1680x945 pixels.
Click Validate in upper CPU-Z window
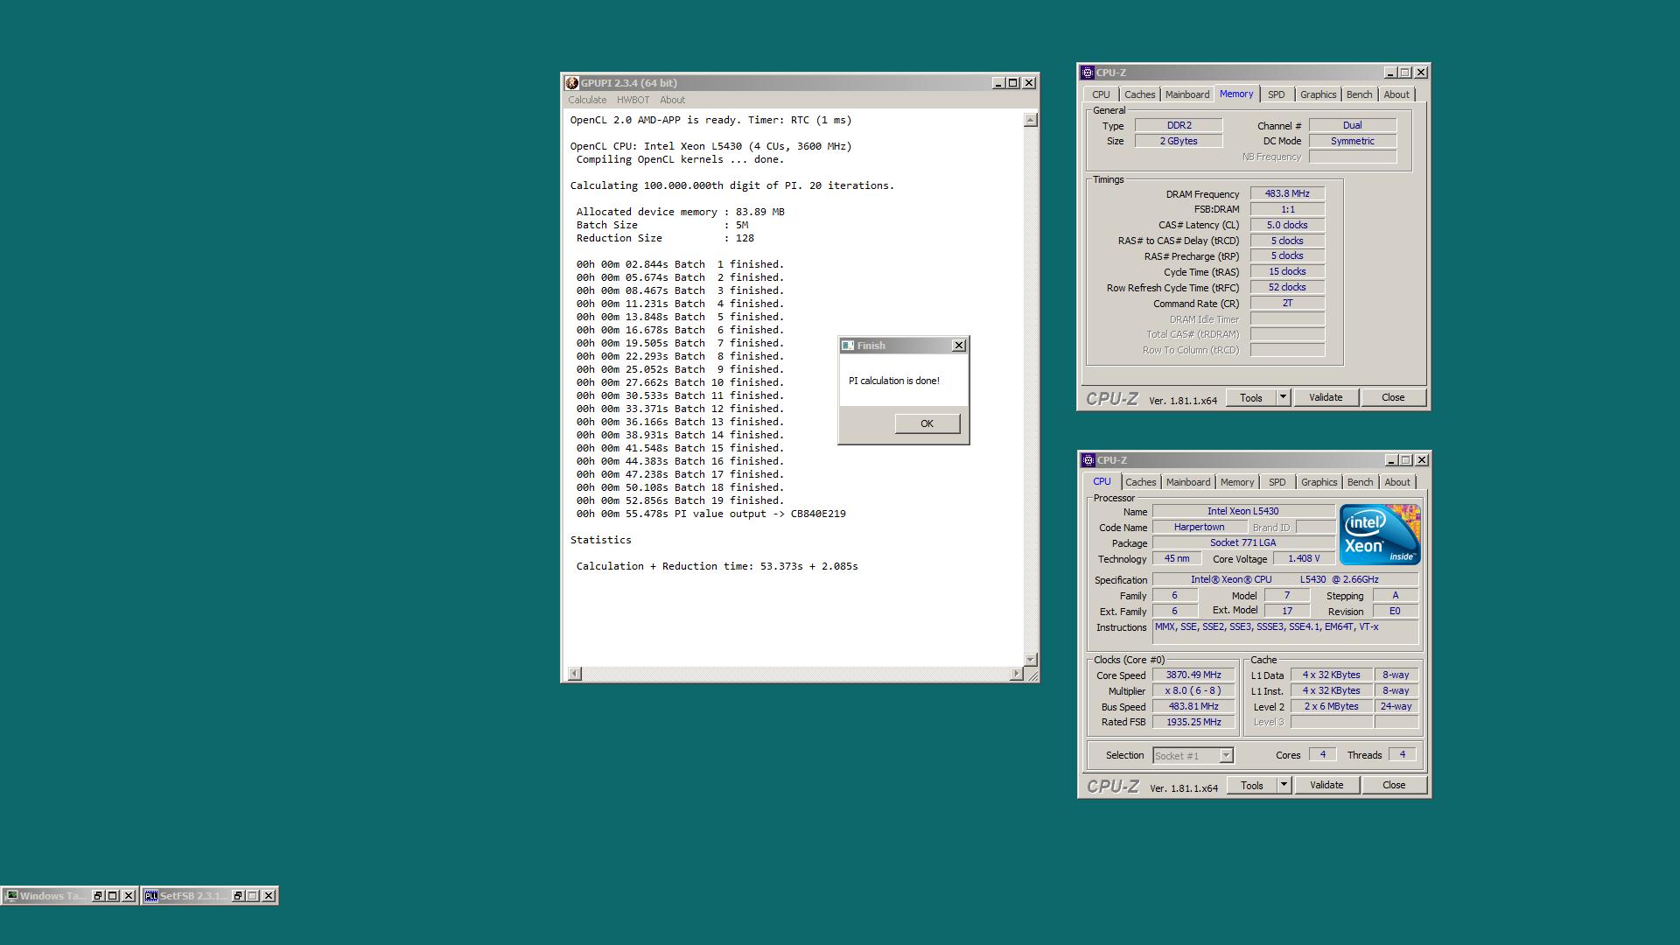1326,397
